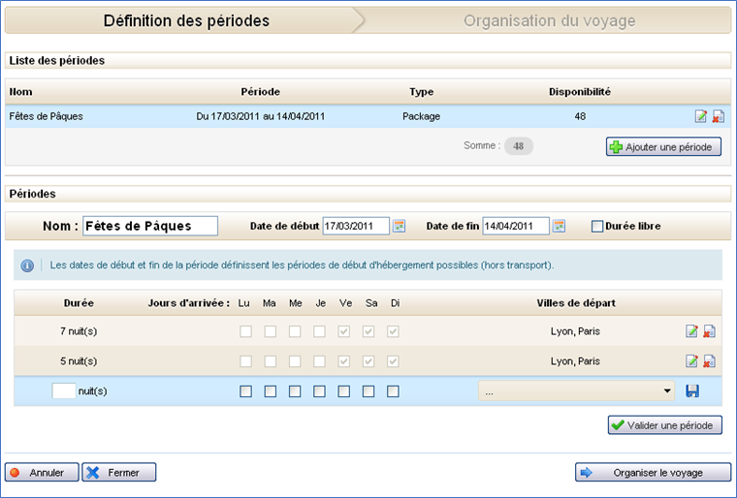Focus the Nom text field
The width and height of the screenshot is (737, 498).
(x=150, y=226)
